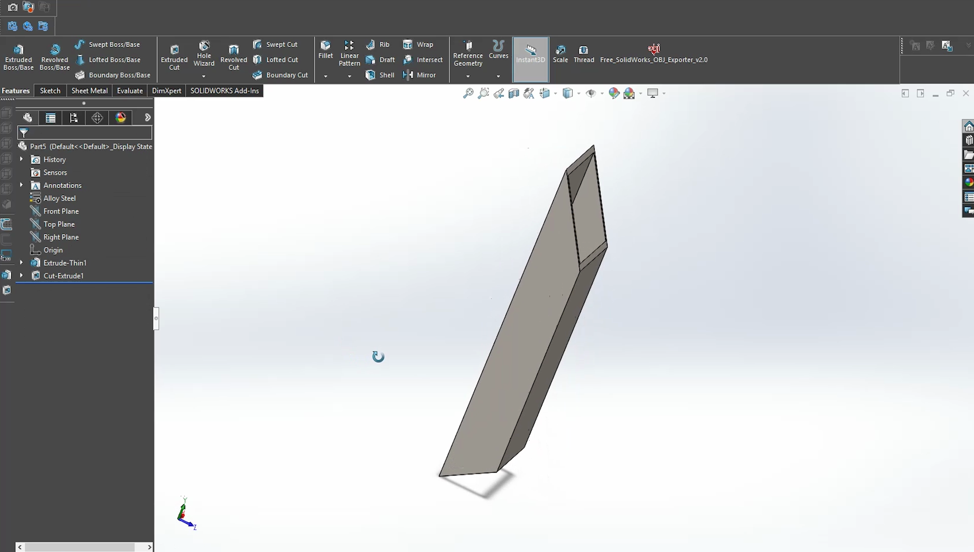Open SOLIDWORKS Resources home icon in task pane
Screen dimensions: 974x552
[x=968, y=127]
